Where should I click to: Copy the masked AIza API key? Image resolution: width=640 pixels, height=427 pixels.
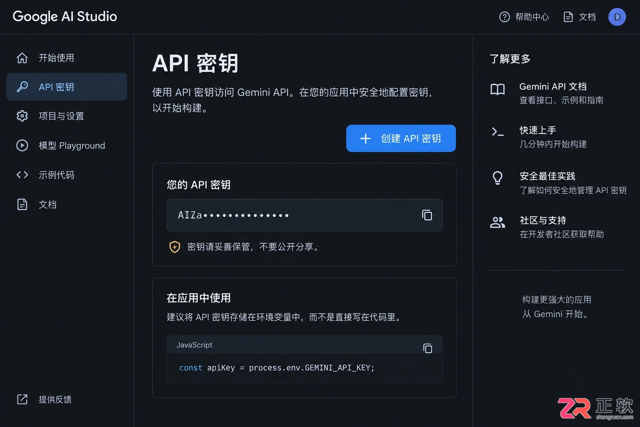(x=427, y=215)
